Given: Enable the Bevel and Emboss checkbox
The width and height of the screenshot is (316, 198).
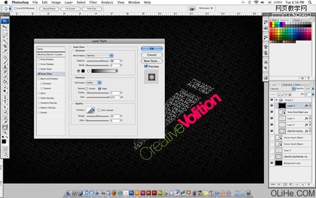Looking at the screenshot, I should [x=39, y=79].
